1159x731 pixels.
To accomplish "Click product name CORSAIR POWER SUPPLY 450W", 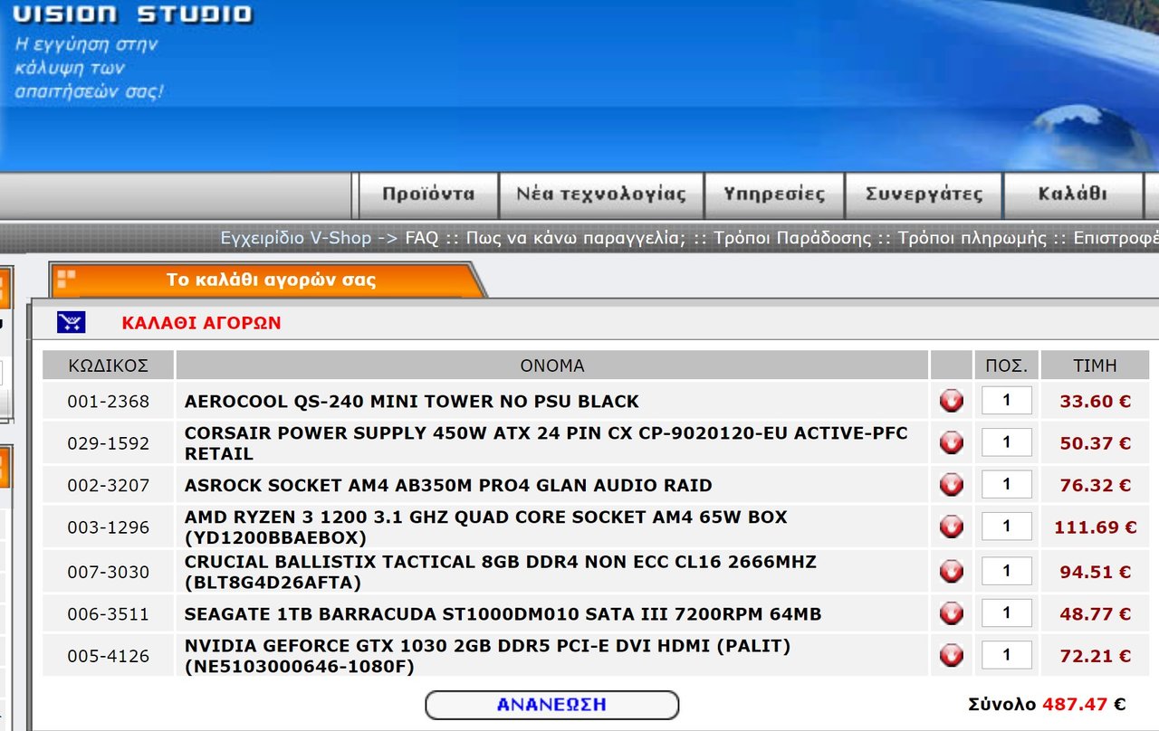I will (x=546, y=443).
